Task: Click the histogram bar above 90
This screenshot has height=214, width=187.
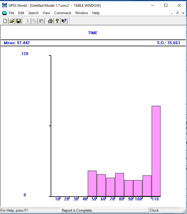Action: pyautogui.click(x=129, y=188)
